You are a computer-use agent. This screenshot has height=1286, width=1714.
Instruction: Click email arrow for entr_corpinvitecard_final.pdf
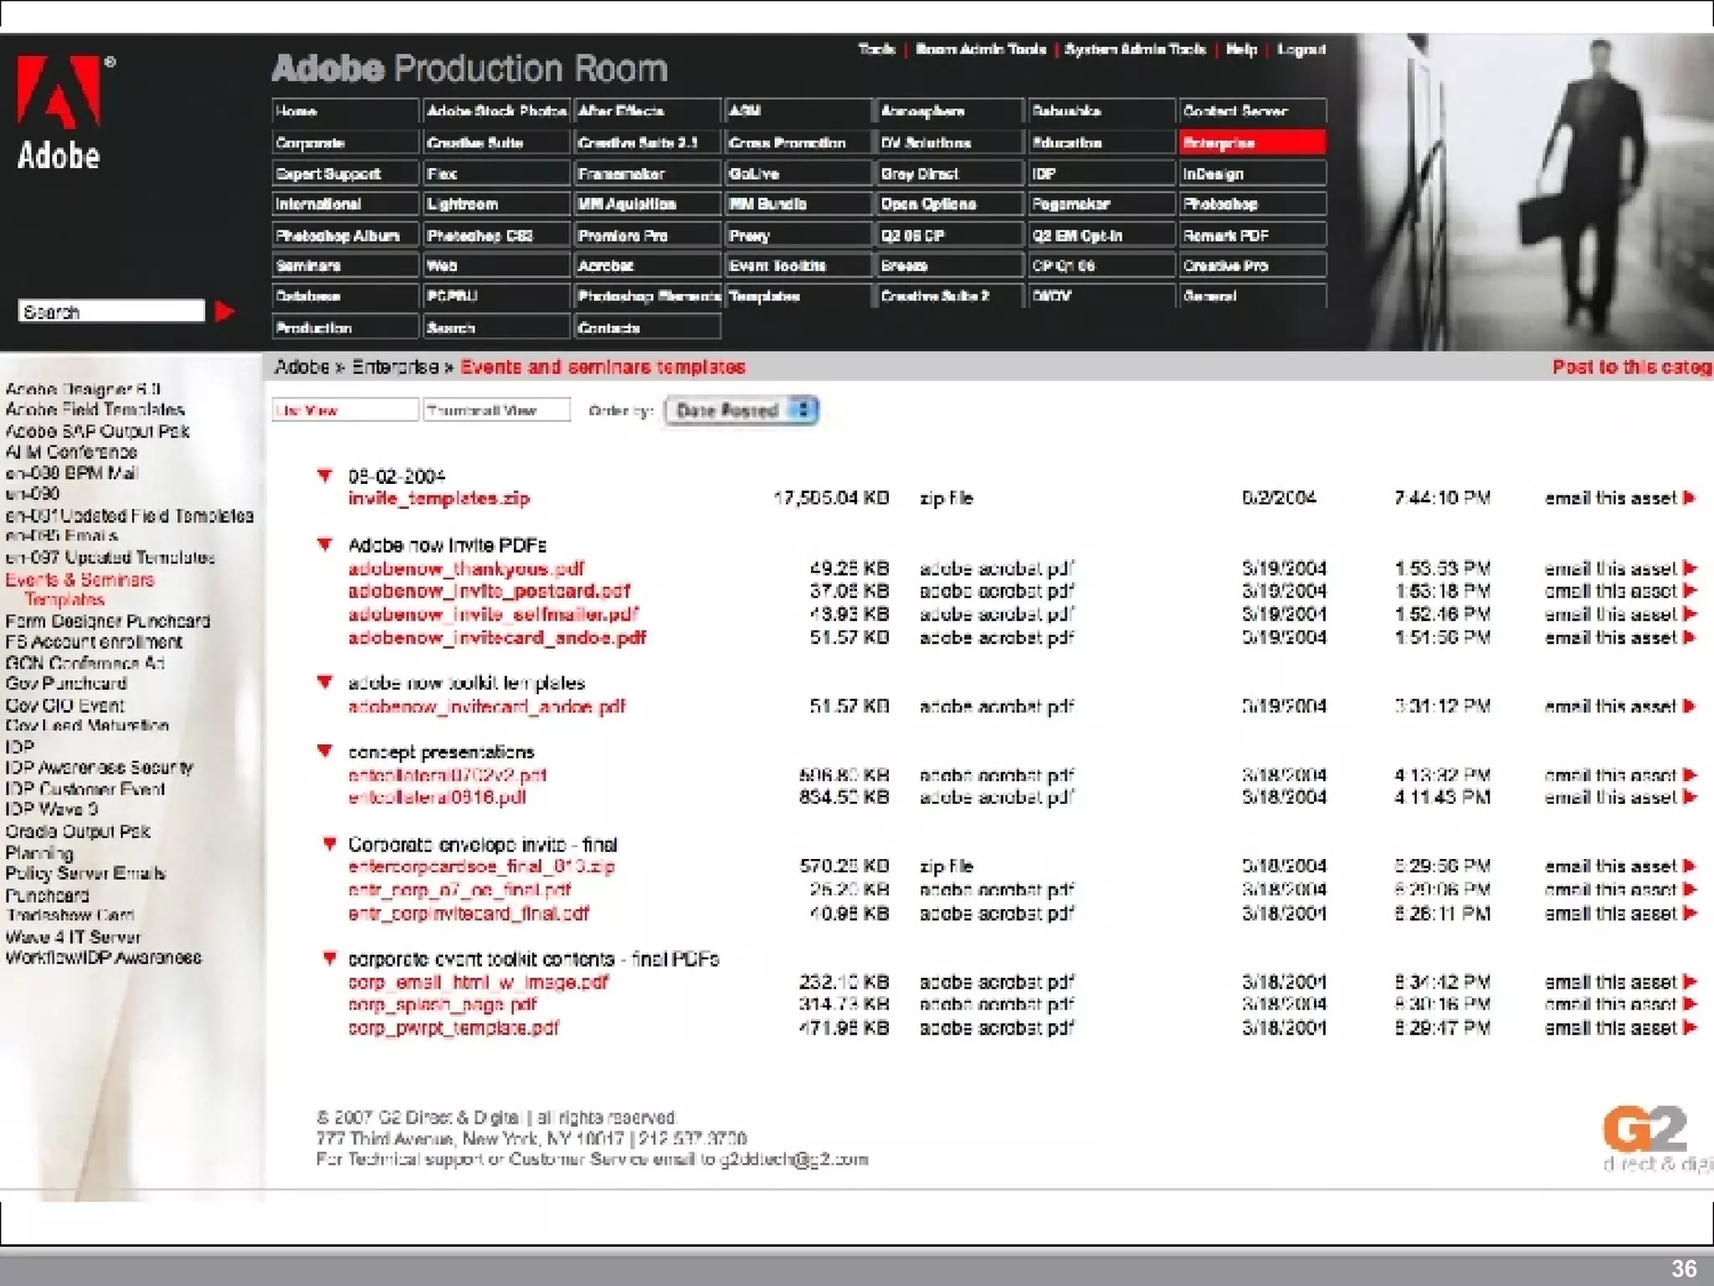pyautogui.click(x=1690, y=913)
